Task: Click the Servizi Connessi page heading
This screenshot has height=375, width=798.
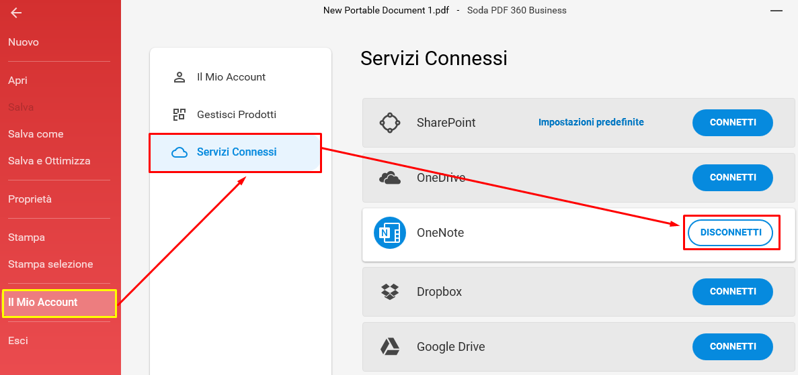Action: coord(434,58)
